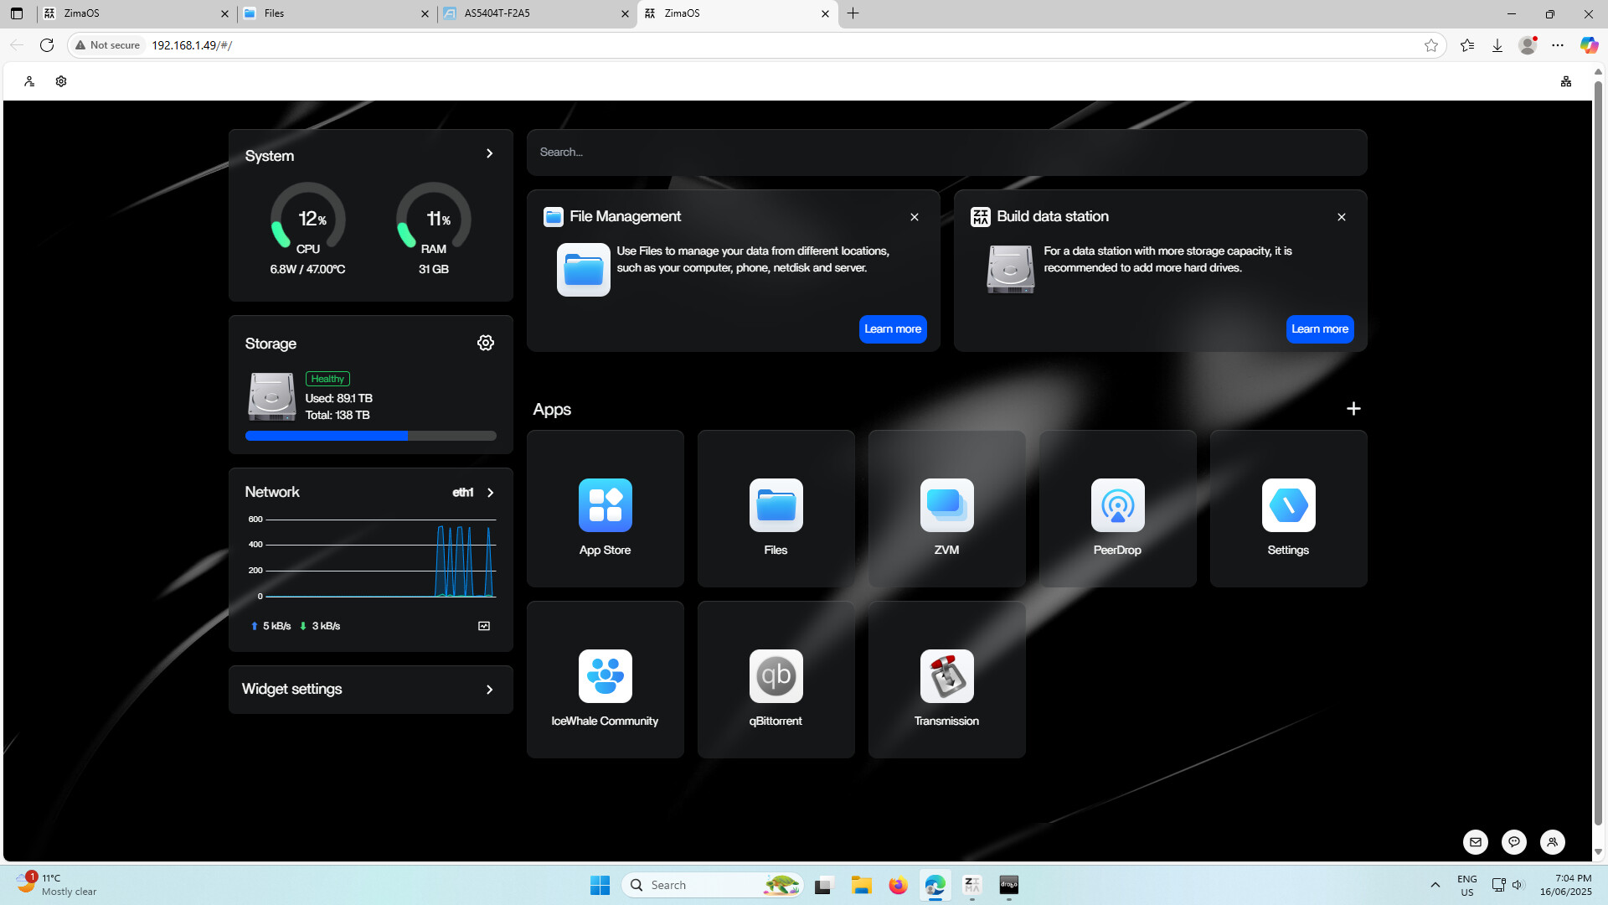
Task: Add this page to favorites star
Action: [1431, 45]
